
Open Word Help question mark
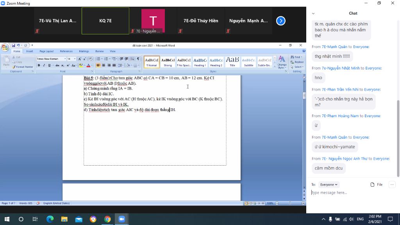click(x=304, y=51)
